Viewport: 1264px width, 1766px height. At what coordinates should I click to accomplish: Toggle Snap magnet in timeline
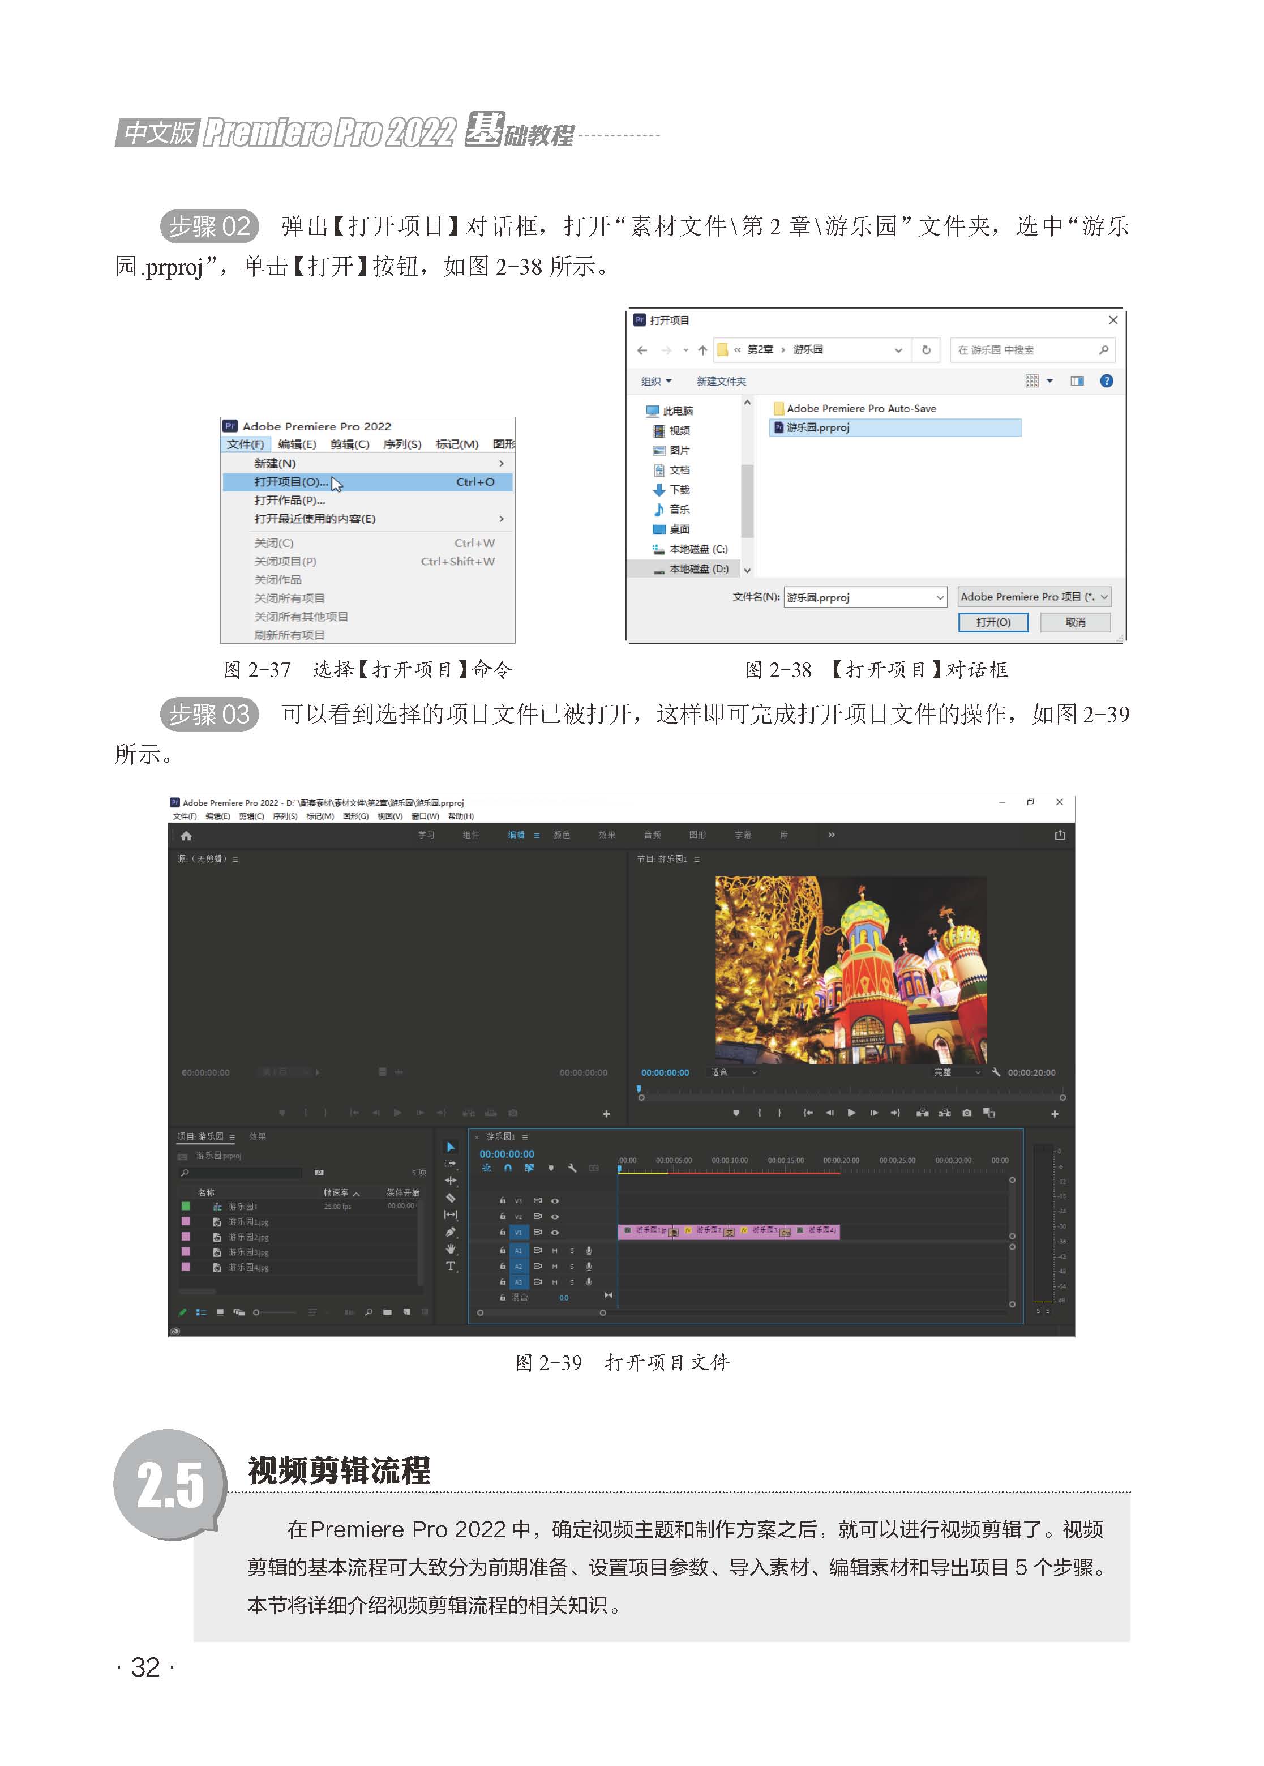point(507,1168)
